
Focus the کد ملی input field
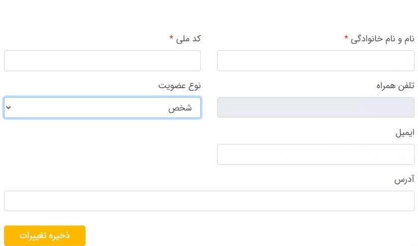pyautogui.click(x=102, y=61)
